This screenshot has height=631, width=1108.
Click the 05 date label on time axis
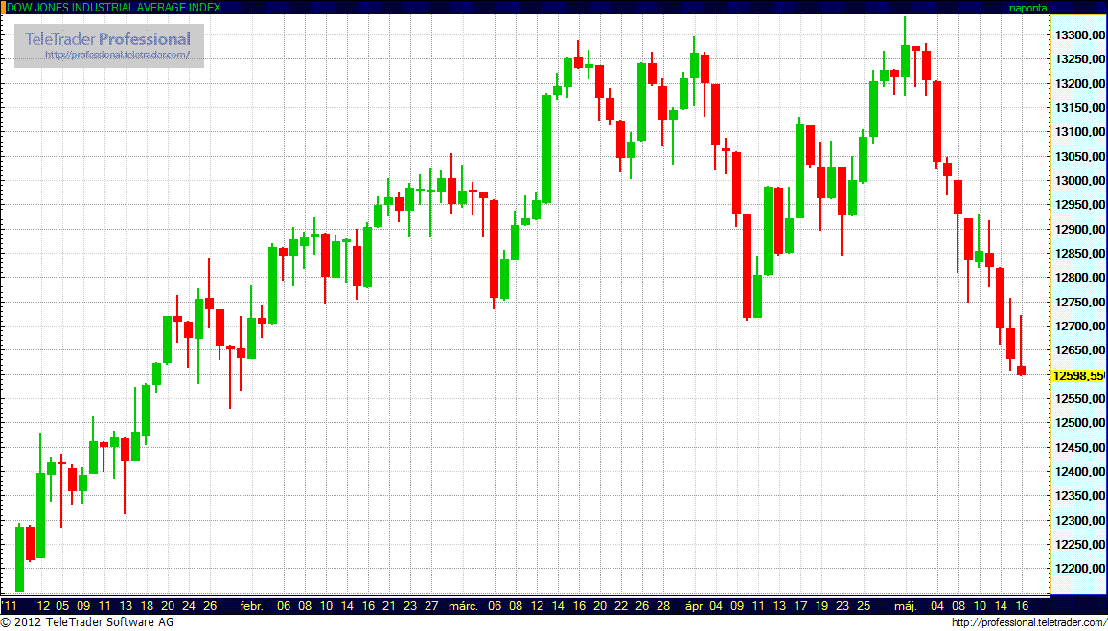62,606
